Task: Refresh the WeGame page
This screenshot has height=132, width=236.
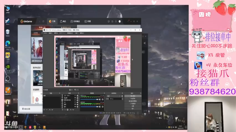Action: [x=43, y=21]
